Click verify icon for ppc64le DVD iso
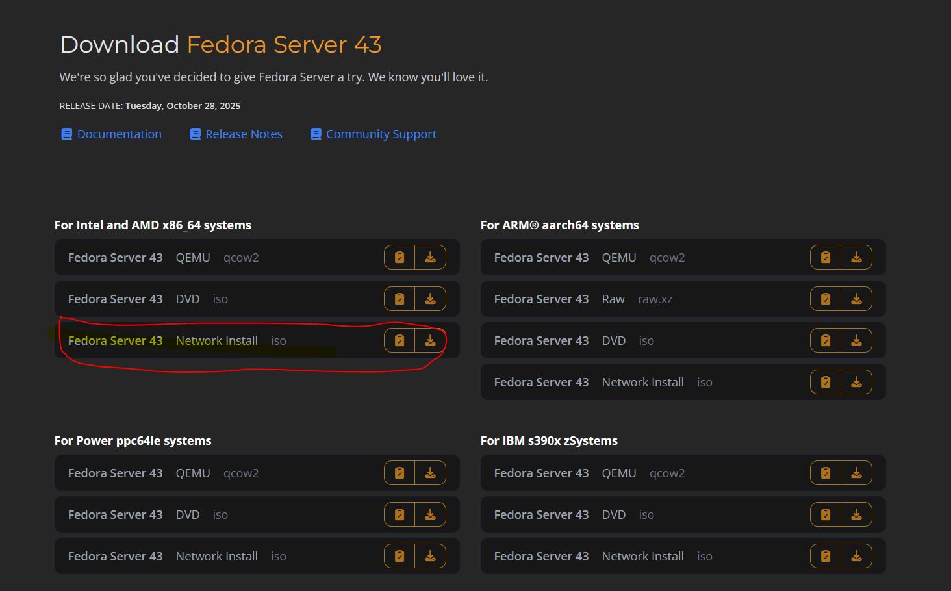The width and height of the screenshot is (951, 591). 399,514
